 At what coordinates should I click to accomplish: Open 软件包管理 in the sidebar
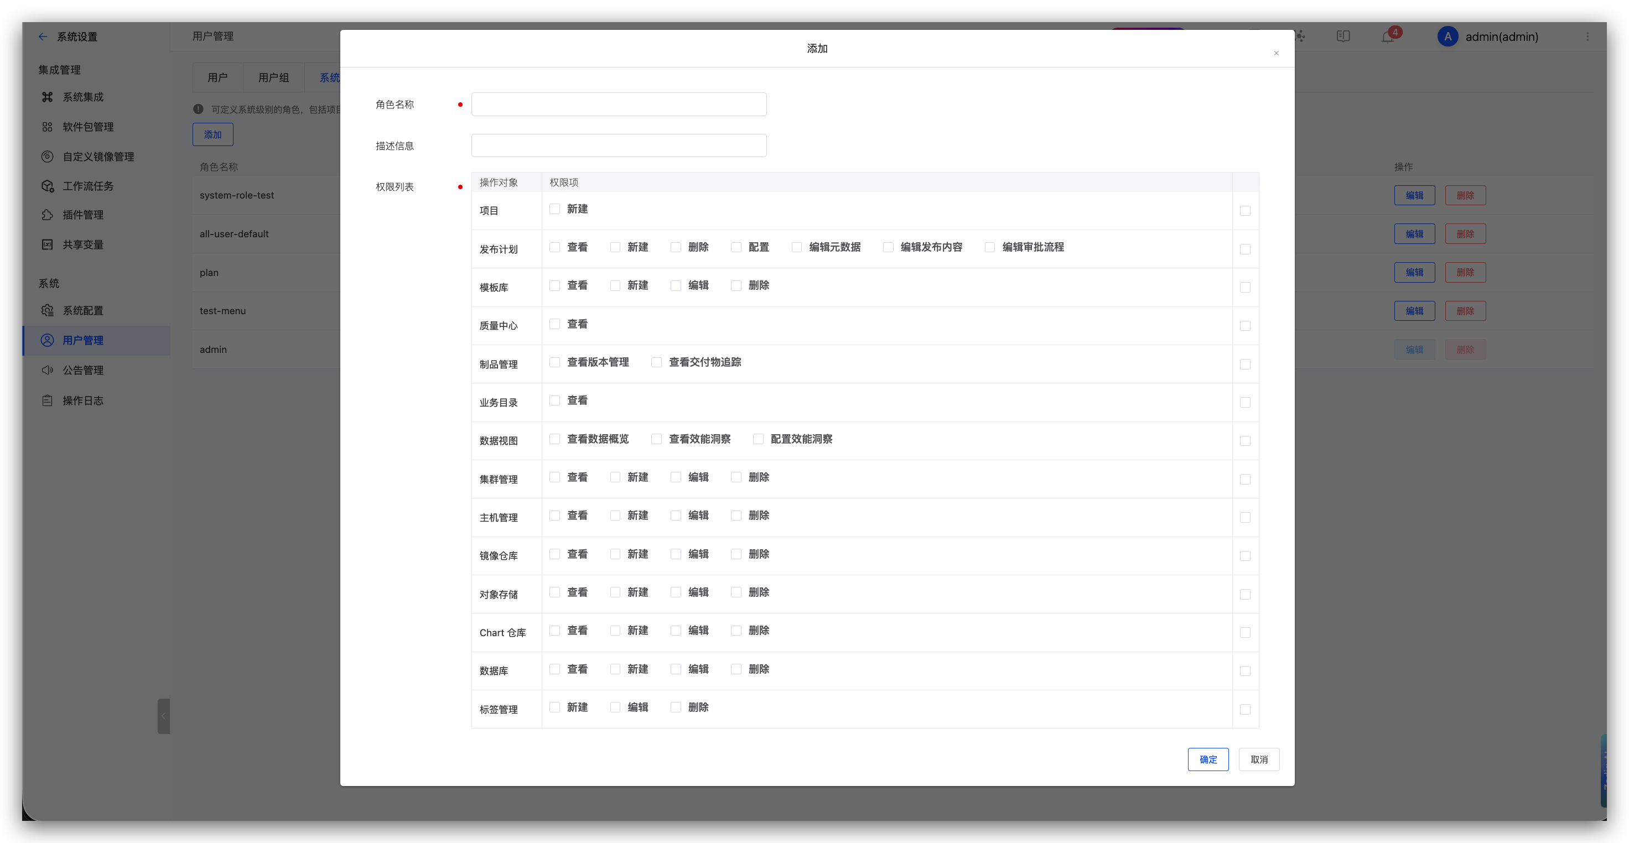coord(87,127)
